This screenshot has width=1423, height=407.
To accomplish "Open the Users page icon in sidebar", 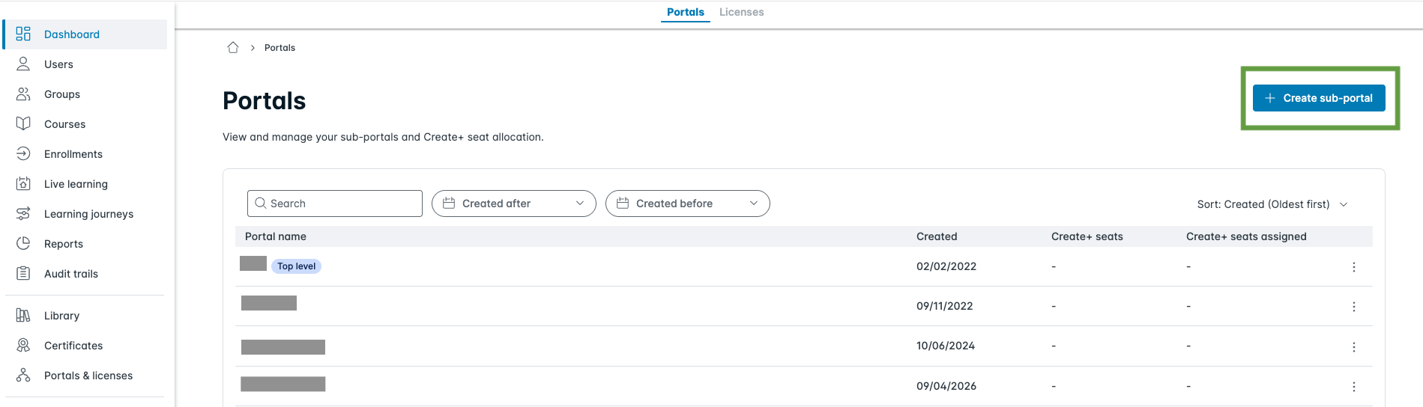I will pos(23,64).
